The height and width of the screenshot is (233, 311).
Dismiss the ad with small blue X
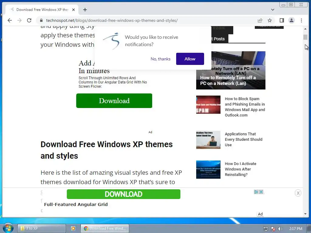[261, 192]
